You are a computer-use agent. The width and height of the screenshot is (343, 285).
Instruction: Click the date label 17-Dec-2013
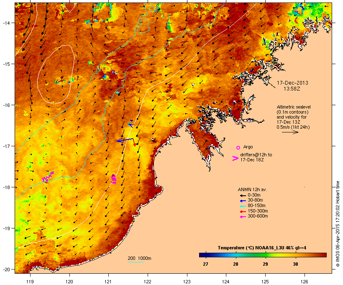pyautogui.click(x=292, y=83)
